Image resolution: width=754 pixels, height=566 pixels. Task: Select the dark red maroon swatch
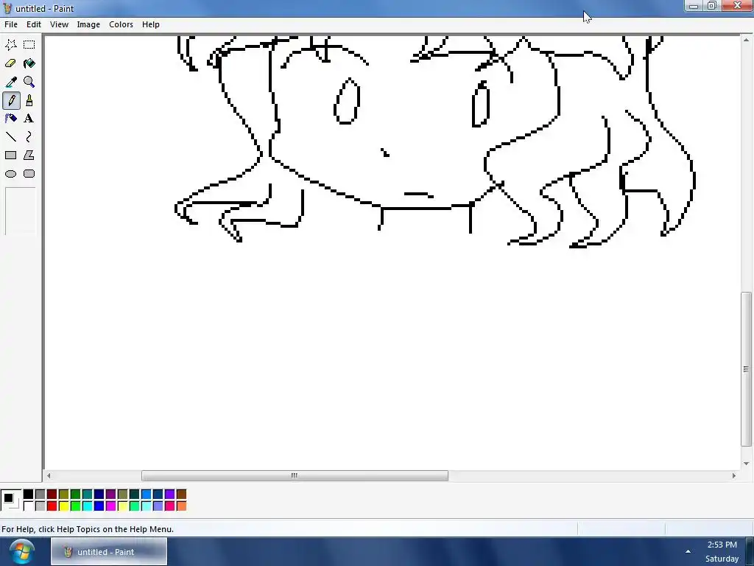click(x=52, y=495)
